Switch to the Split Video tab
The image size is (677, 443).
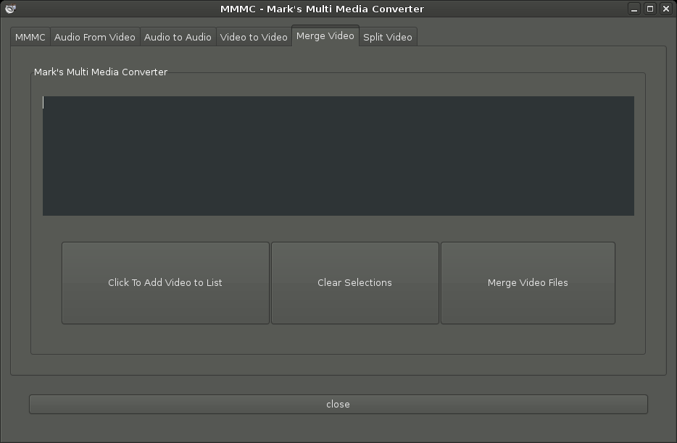pos(388,37)
